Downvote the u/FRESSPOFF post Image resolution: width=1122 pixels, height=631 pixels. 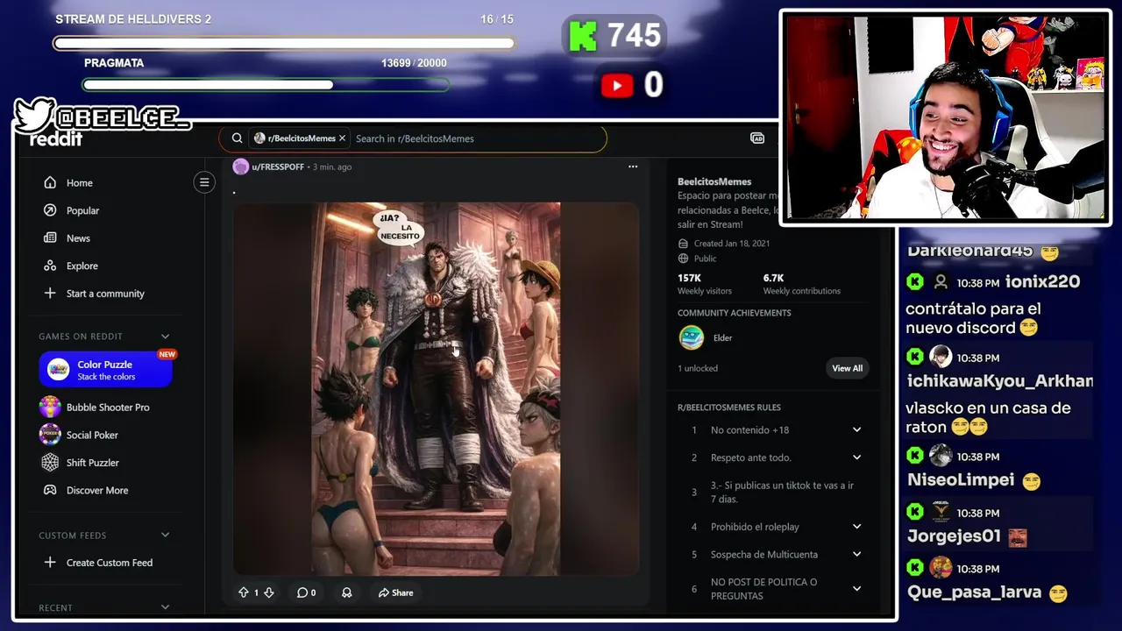point(269,592)
